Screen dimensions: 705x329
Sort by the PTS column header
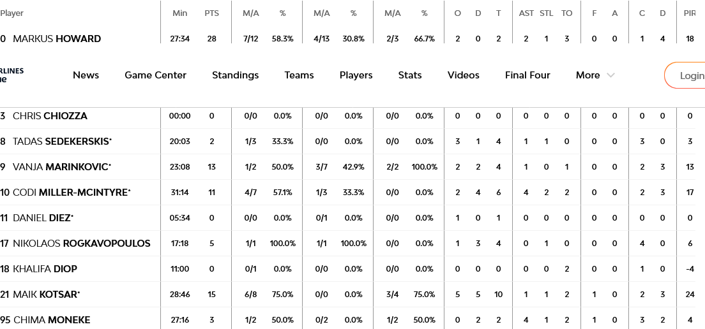pyautogui.click(x=211, y=13)
